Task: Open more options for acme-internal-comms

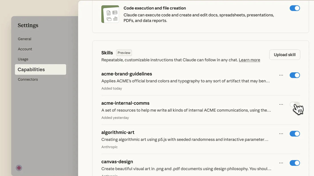Action: click(281, 105)
